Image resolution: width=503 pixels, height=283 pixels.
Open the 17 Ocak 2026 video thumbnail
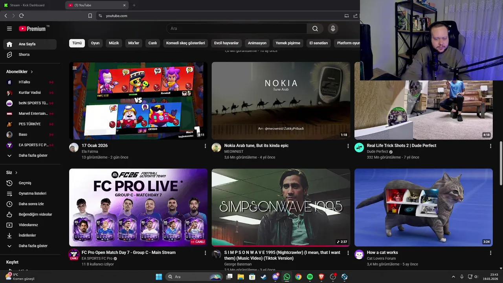[138, 101]
